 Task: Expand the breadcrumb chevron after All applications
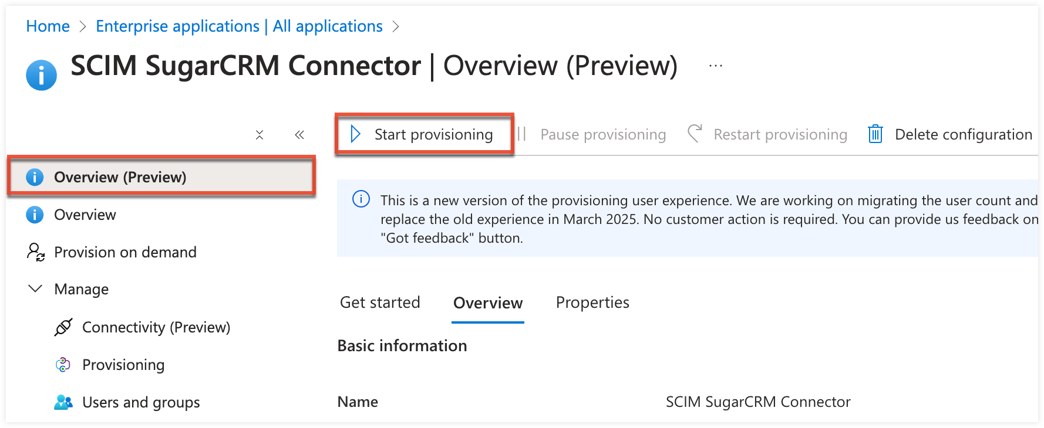396,26
